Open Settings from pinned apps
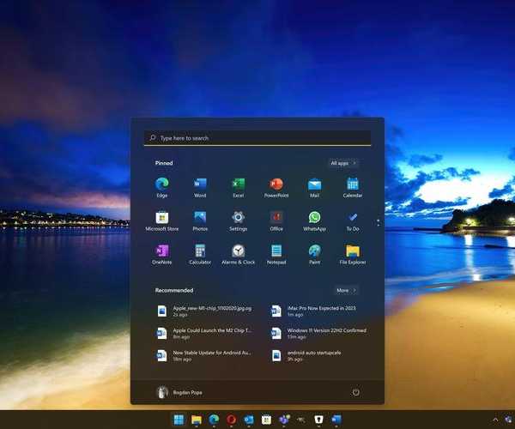 [x=238, y=221]
